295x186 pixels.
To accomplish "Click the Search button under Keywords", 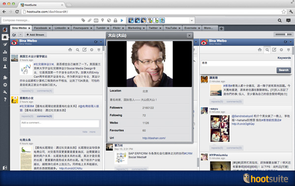I will pos(284,70).
